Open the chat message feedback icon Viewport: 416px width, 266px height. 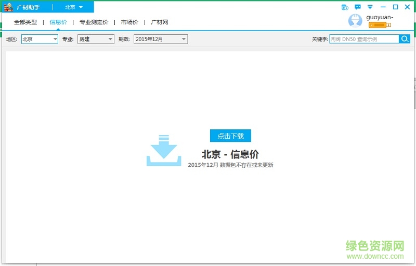click(358, 7)
